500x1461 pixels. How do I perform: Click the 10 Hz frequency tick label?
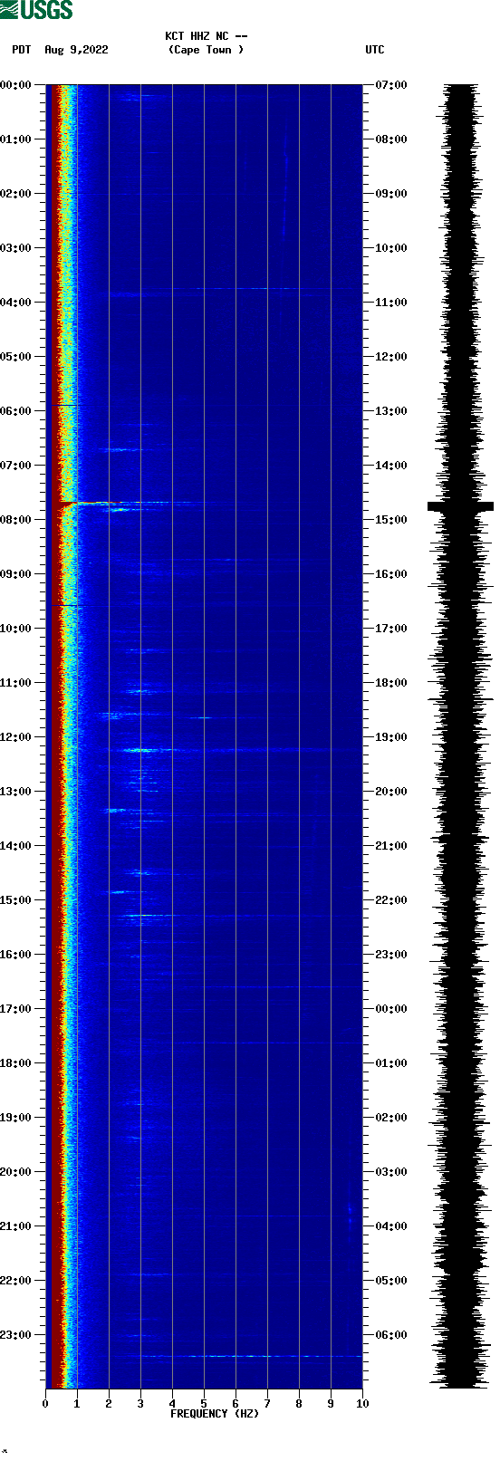click(x=362, y=1404)
